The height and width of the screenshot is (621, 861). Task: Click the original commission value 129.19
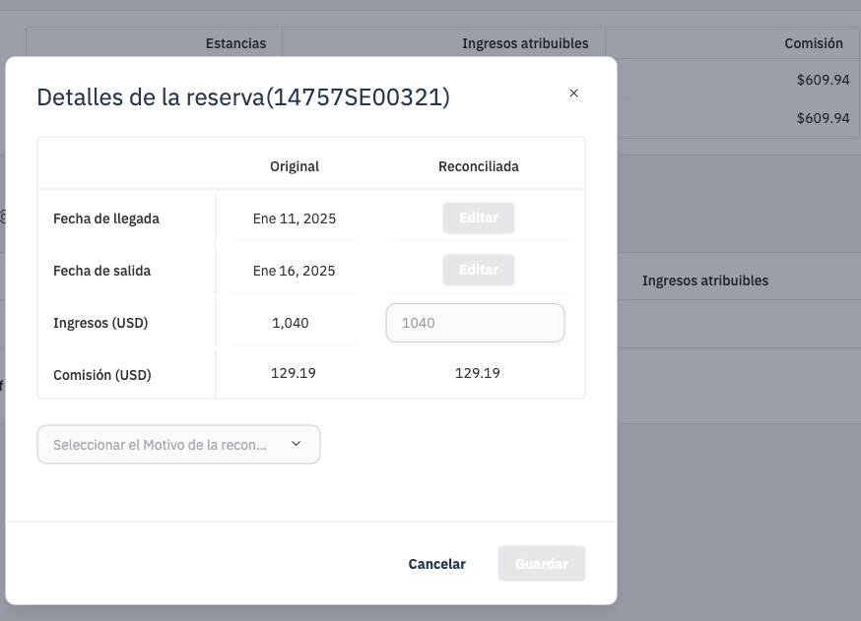294,373
